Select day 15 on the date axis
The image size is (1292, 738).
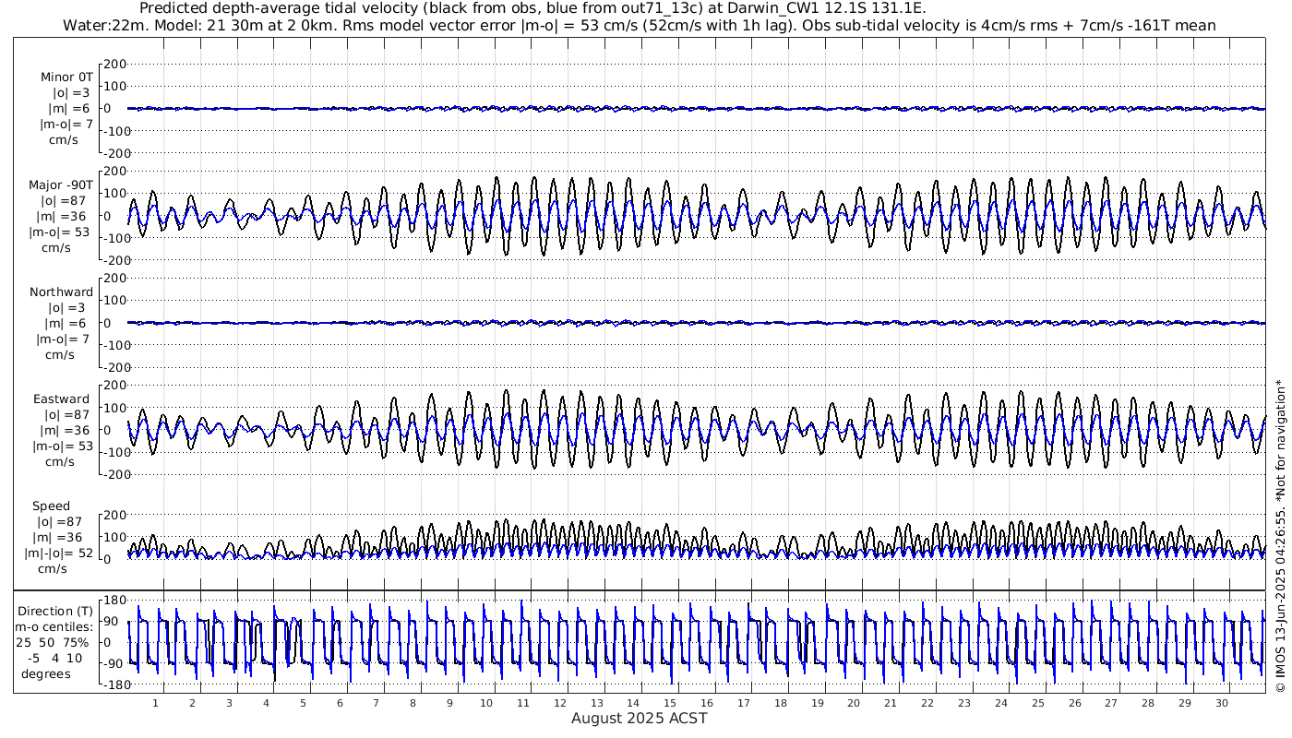coord(670,703)
